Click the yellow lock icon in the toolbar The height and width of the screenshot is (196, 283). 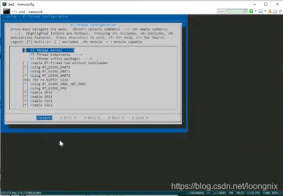270,11
